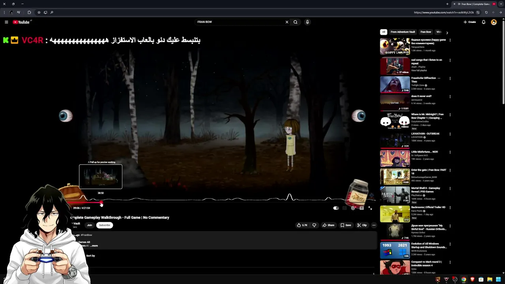505x284 pixels.
Task: Open options for LXVIATHXN OUTBREAK video
Action: tap(450, 134)
